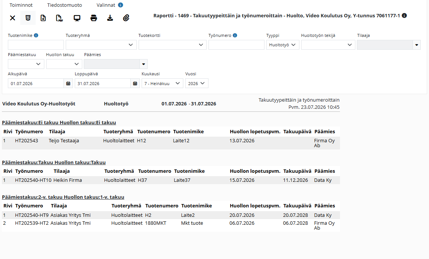Open info icon after Y-tunnus title
Screen dimensions: 429x259
pyautogui.click(x=404, y=15)
